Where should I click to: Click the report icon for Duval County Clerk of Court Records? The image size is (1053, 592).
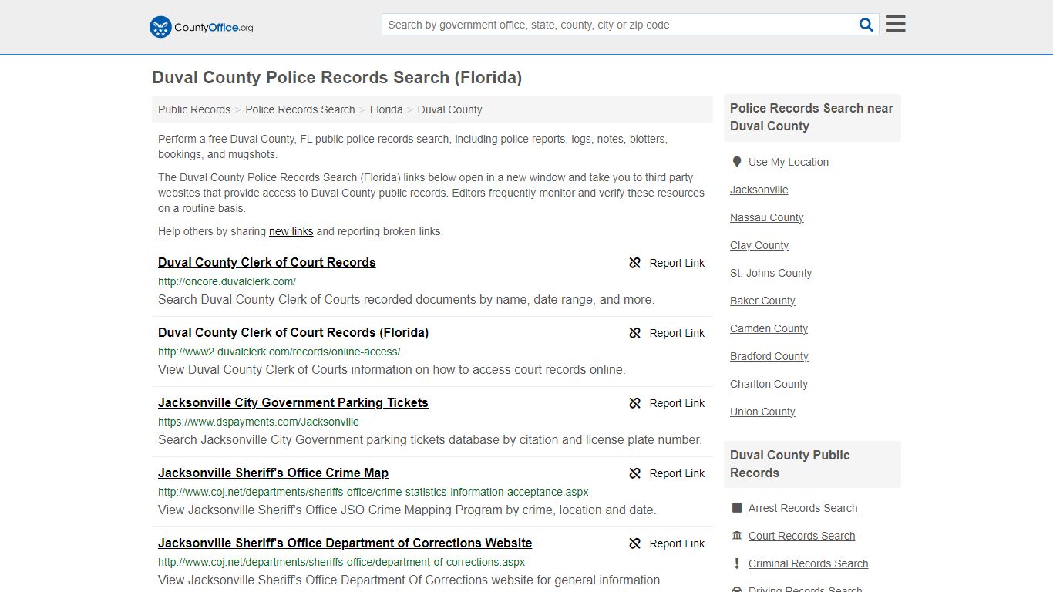635,263
